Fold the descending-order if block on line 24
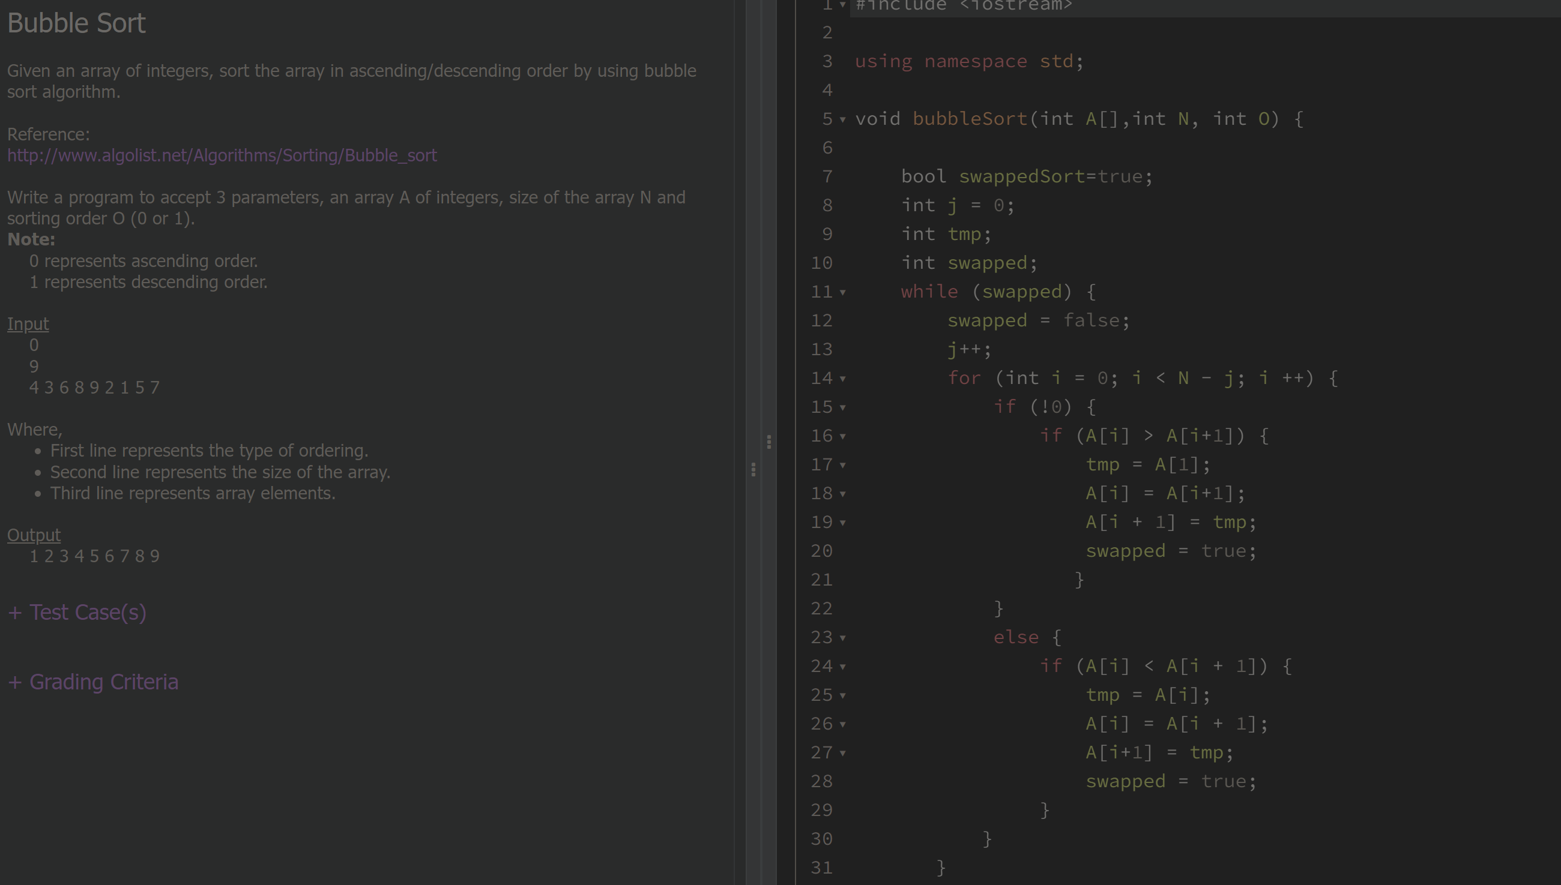The height and width of the screenshot is (885, 1561). click(x=842, y=666)
